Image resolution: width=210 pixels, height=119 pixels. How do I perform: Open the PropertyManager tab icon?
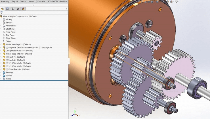[x=7, y=9]
